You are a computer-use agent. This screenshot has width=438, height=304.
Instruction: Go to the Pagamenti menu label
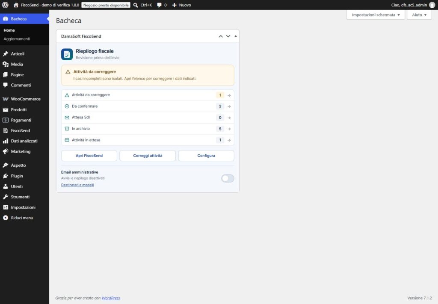coord(21,120)
